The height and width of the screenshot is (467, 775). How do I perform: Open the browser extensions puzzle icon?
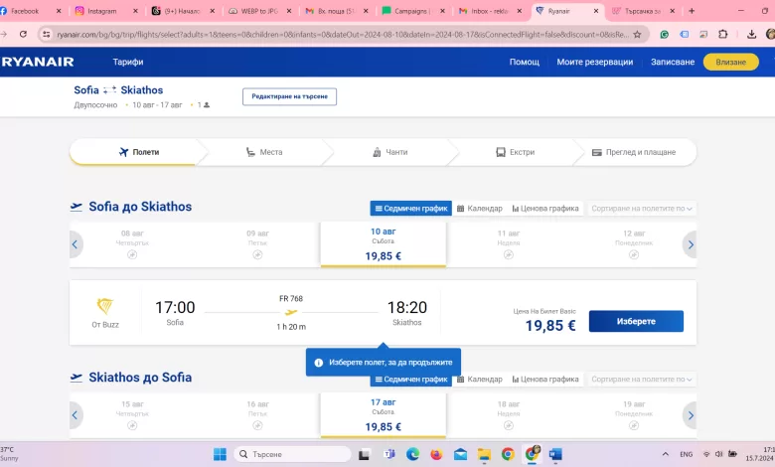[722, 34]
